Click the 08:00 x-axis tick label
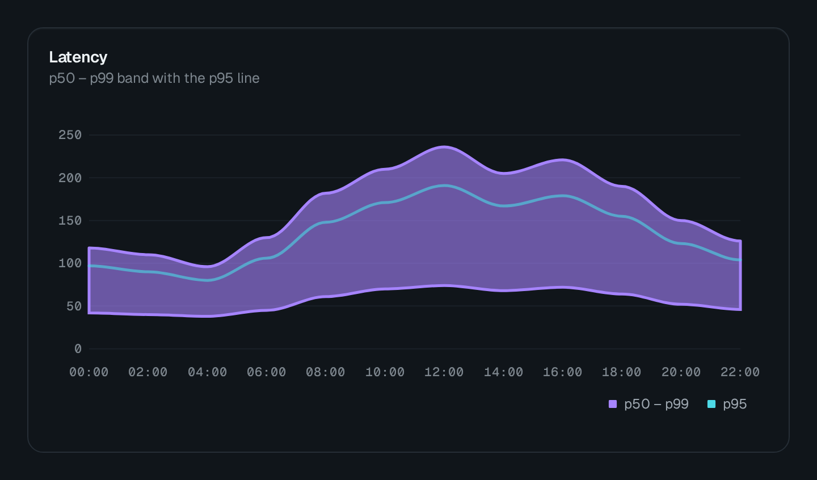The height and width of the screenshot is (480, 817). coord(326,372)
